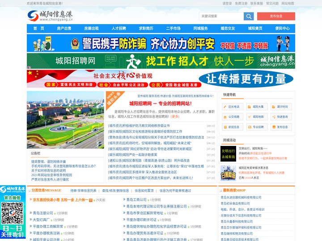This screenshot has height=241, width=322.
Task: Click 联系客服 link at top
Action: pyautogui.click(x=257, y=4)
